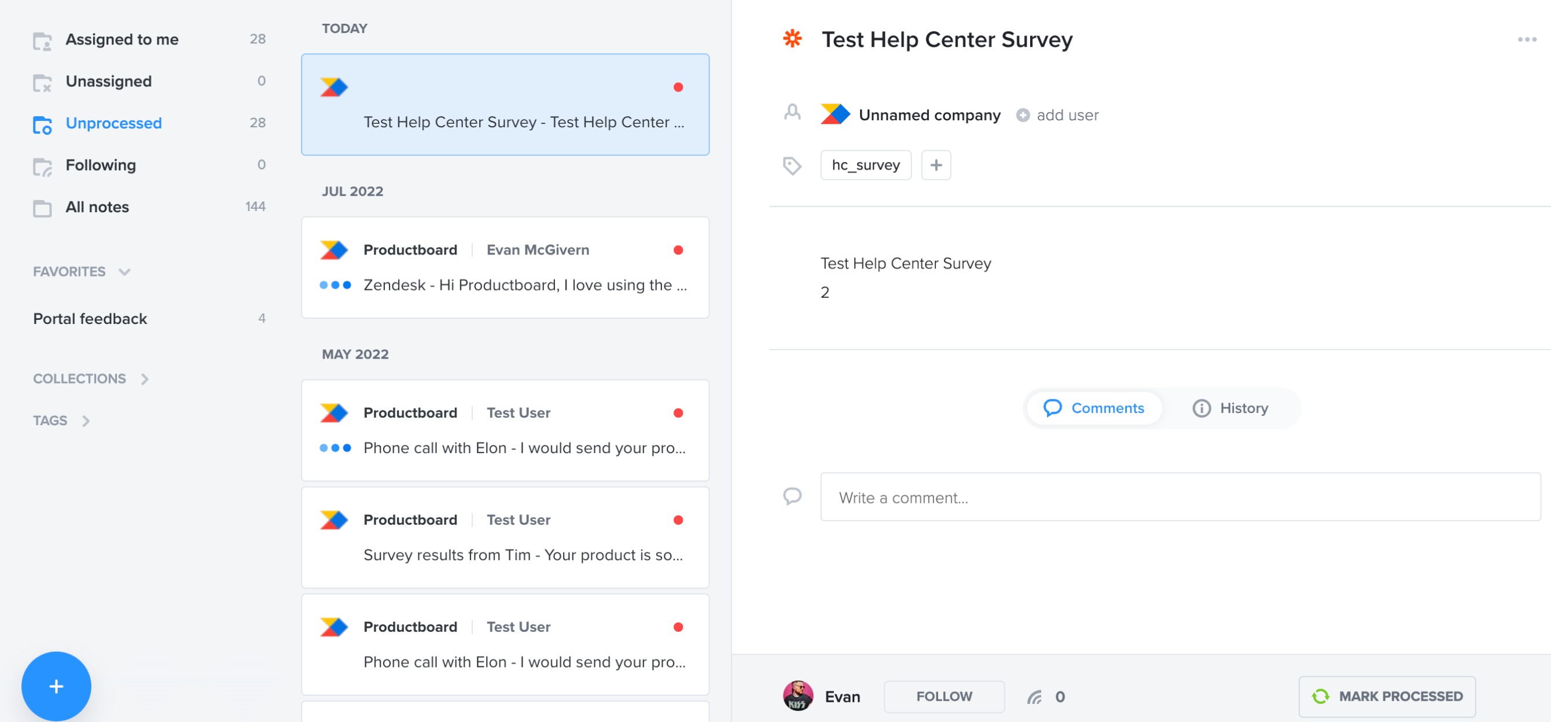Screen dimensions: 1551x722
Task: Select the hc_survey tag
Action: tap(865, 165)
